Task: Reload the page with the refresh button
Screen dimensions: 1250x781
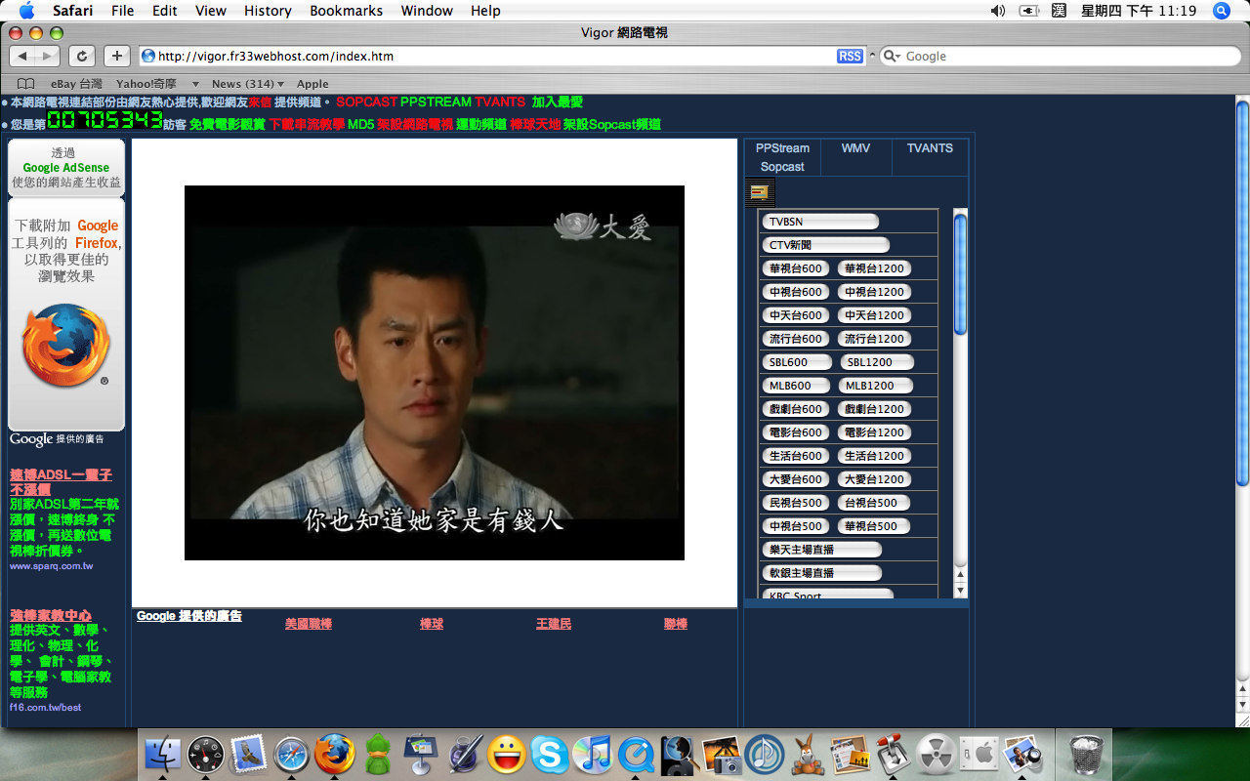Action: tap(82, 57)
